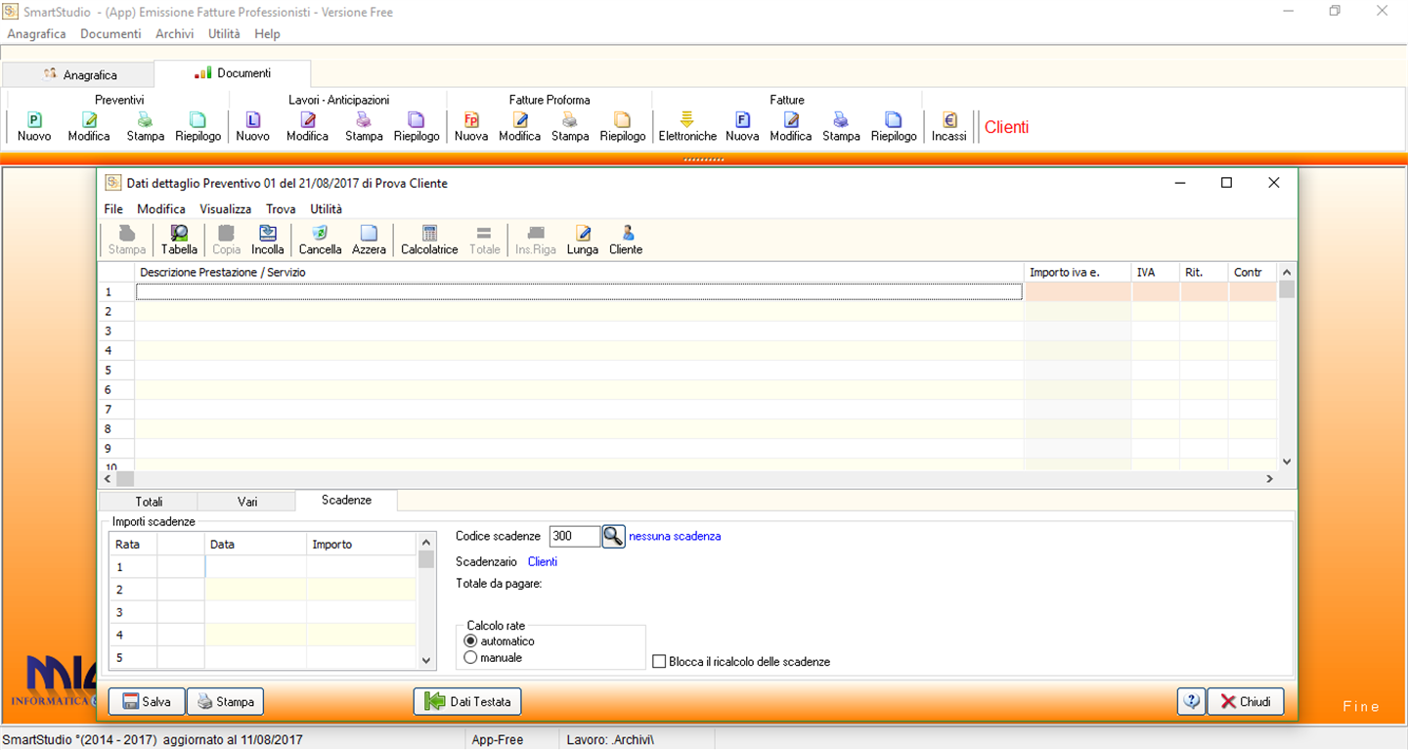Click the Data cell of Rata 1
1408x750 pixels.
pyautogui.click(x=255, y=567)
